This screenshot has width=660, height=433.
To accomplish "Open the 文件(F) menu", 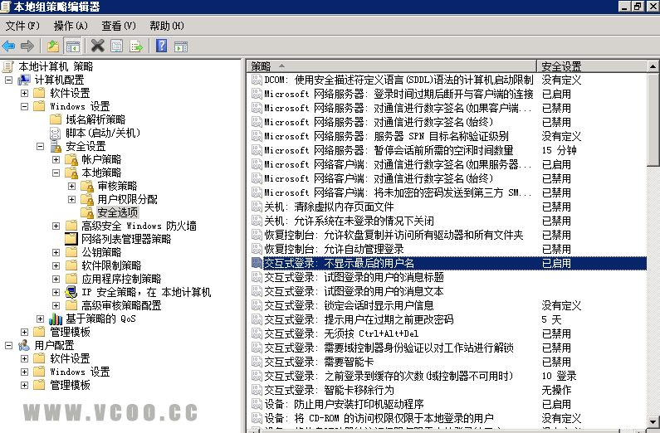I will point(22,26).
